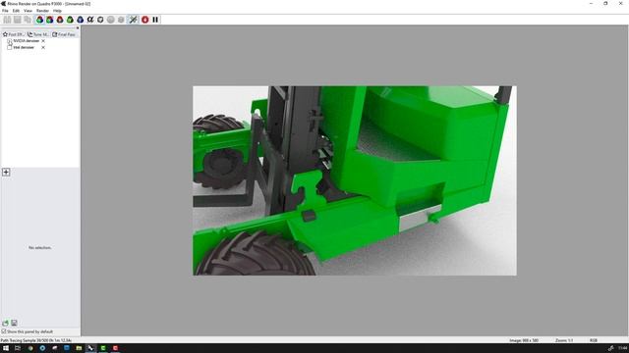Screen dimensions: 629x353
Task: Click the Zoom 1:1 status entry
Action: point(564,340)
